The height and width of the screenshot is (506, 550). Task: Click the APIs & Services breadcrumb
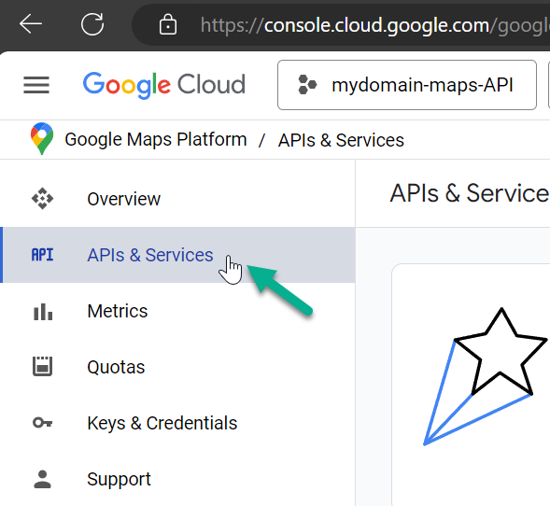tap(341, 140)
